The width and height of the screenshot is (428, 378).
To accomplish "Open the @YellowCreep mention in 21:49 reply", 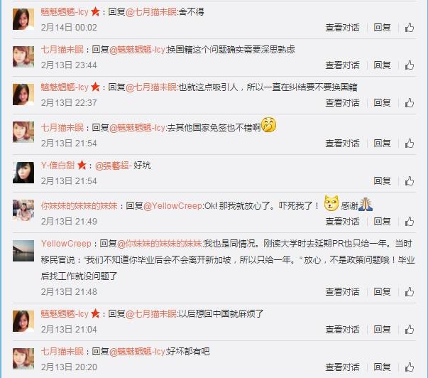I will [172, 206].
